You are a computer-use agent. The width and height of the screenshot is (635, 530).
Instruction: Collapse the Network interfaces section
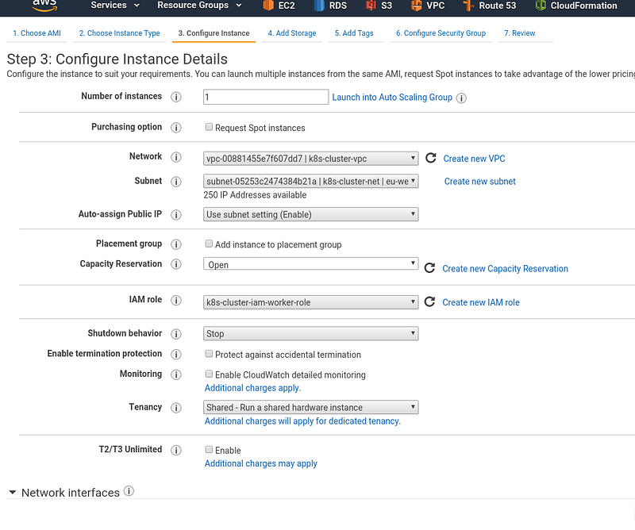pyautogui.click(x=13, y=493)
